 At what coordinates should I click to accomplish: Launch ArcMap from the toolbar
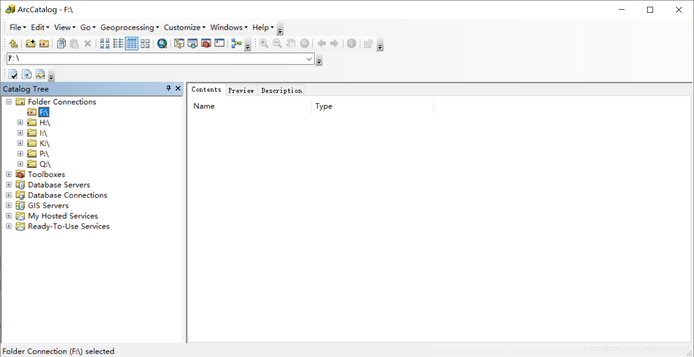coord(162,43)
